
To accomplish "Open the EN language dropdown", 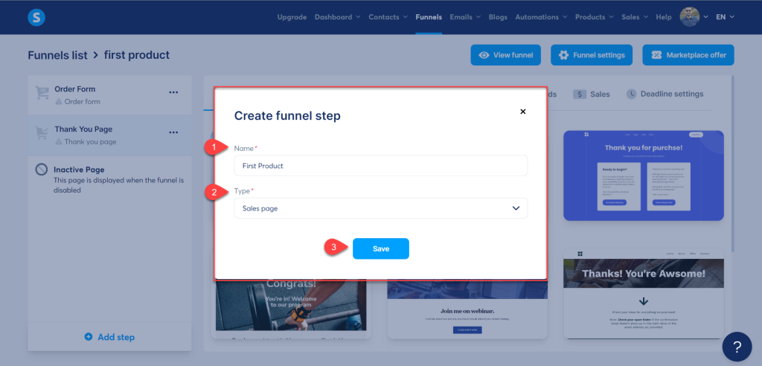I will [x=726, y=17].
